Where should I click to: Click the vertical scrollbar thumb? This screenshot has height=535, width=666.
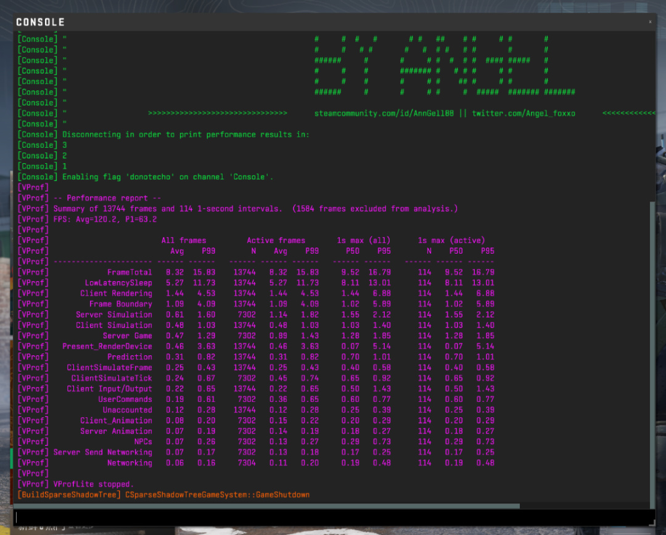(652, 355)
